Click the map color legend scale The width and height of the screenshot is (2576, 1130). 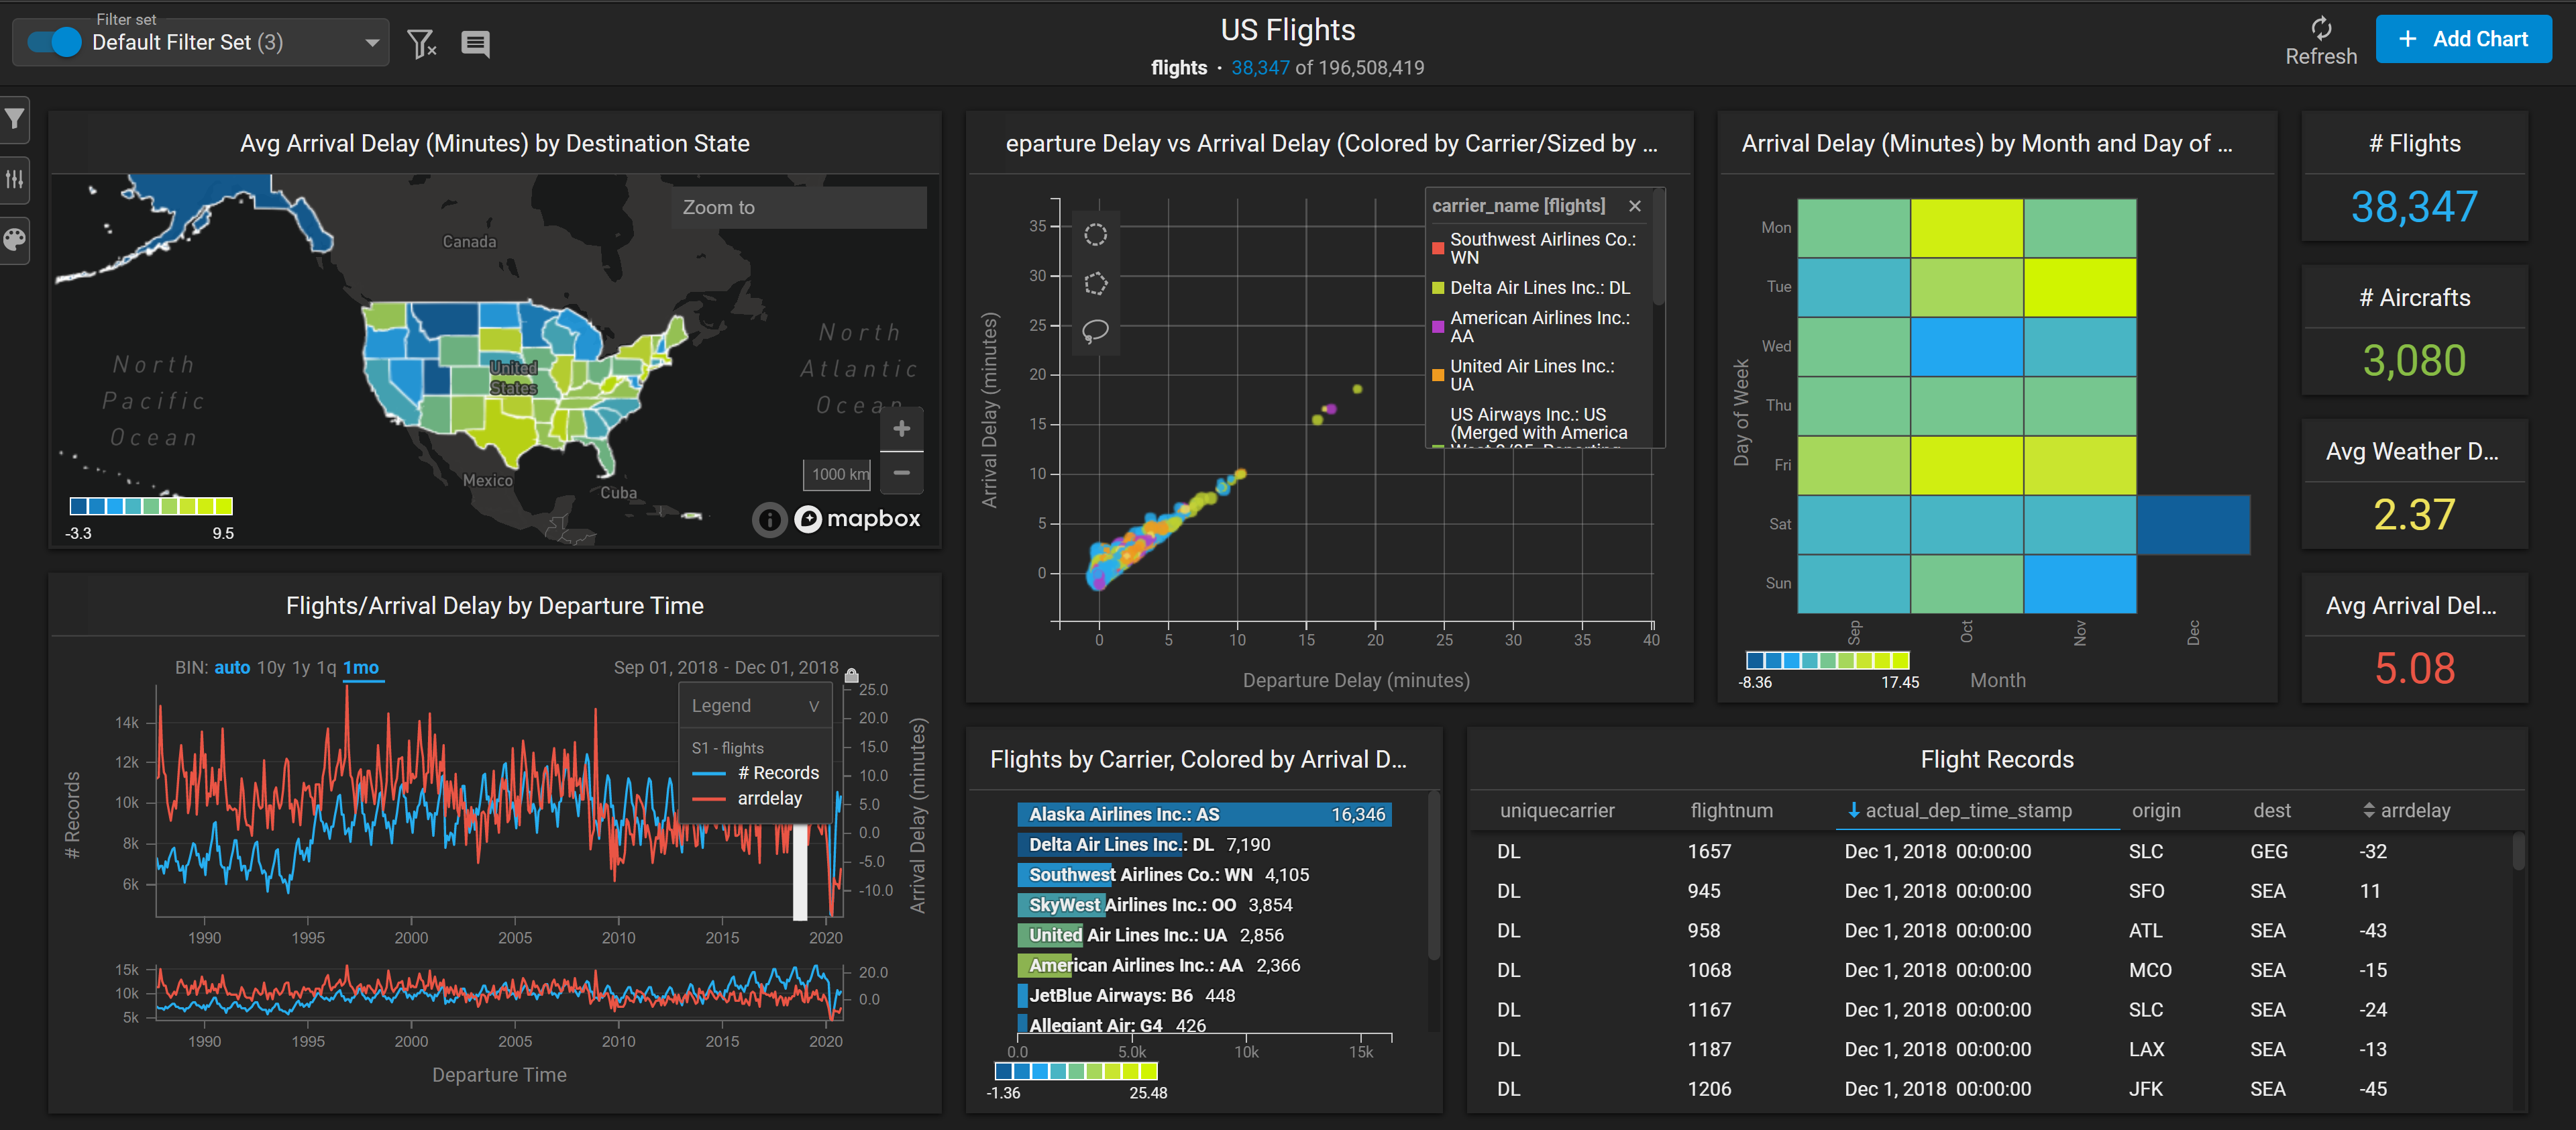pyautogui.click(x=151, y=506)
